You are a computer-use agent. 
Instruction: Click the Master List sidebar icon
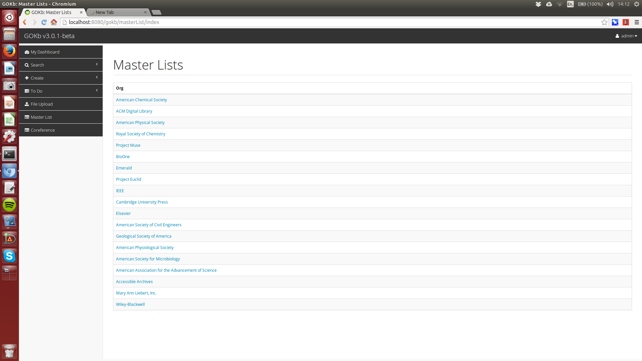(27, 117)
